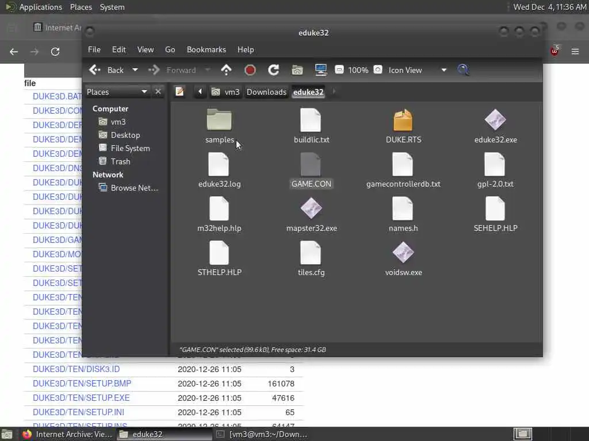Open DUKE3D/TEN/SETUP.INI link in browser
The image size is (589, 441).
(x=78, y=412)
